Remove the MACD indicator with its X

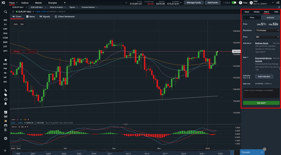(x=27, y=127)
